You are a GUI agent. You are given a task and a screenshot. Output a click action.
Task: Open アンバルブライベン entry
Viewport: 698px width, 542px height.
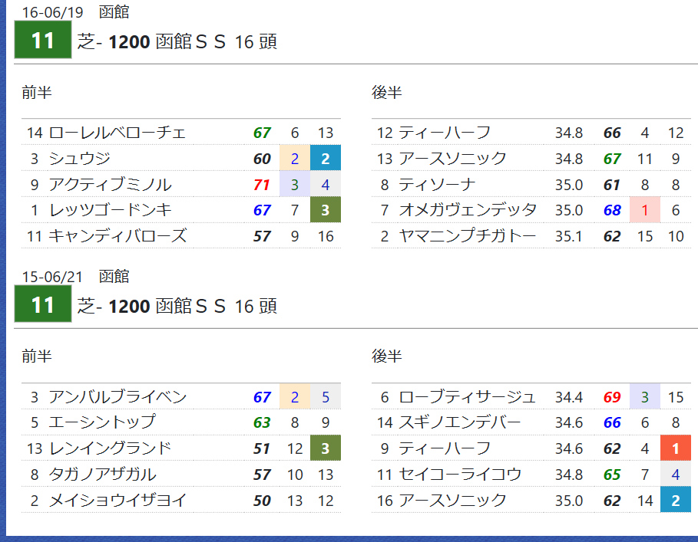117,396
